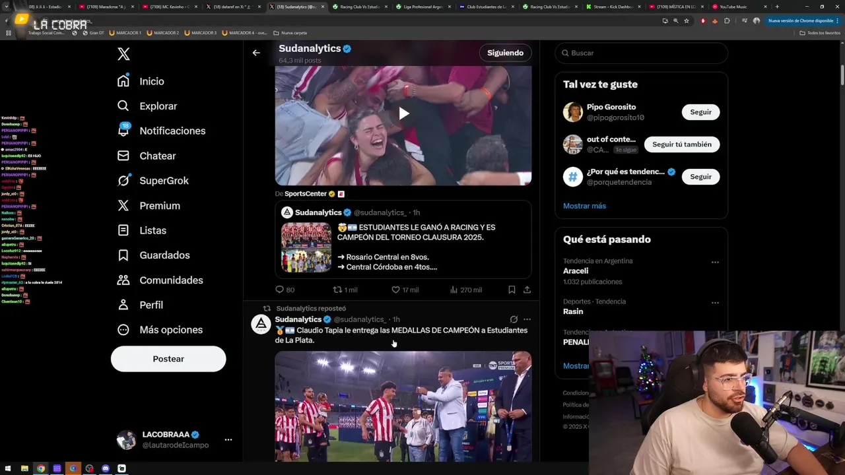
Task: Switch to MC Kevinho tab
Action: coord(168,7)
